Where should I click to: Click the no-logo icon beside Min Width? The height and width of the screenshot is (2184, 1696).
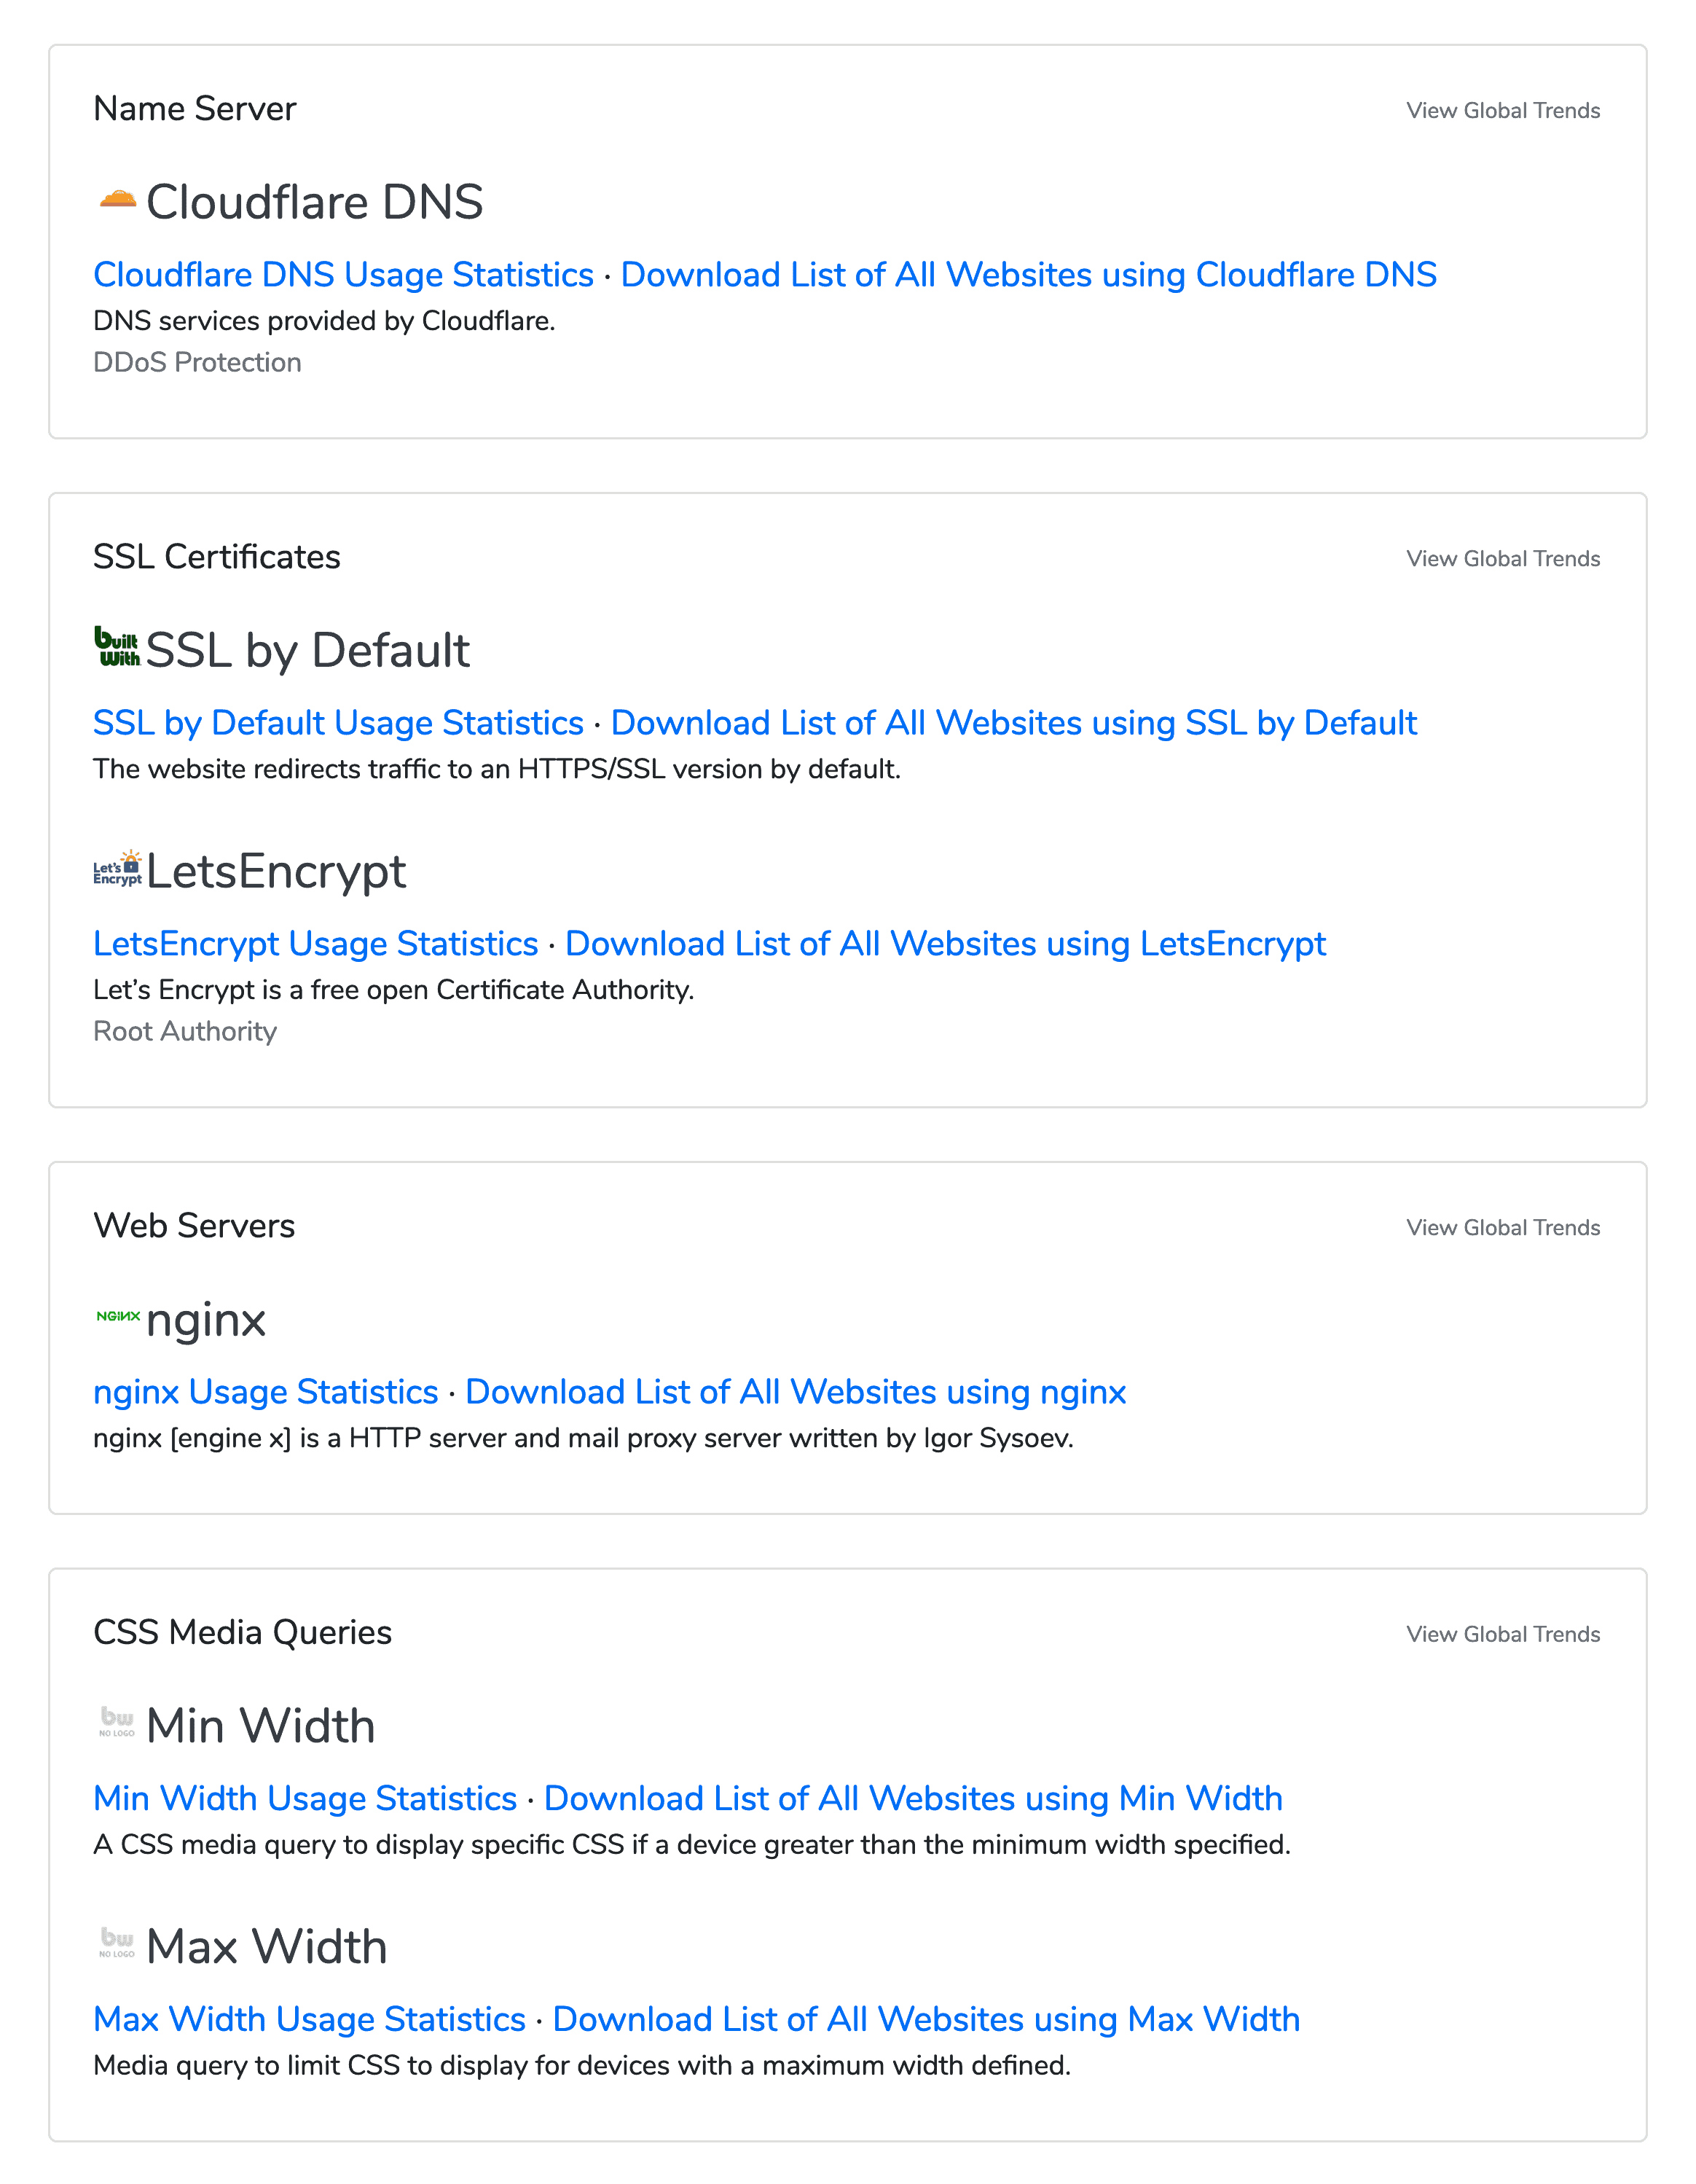tap(117, 1722)
